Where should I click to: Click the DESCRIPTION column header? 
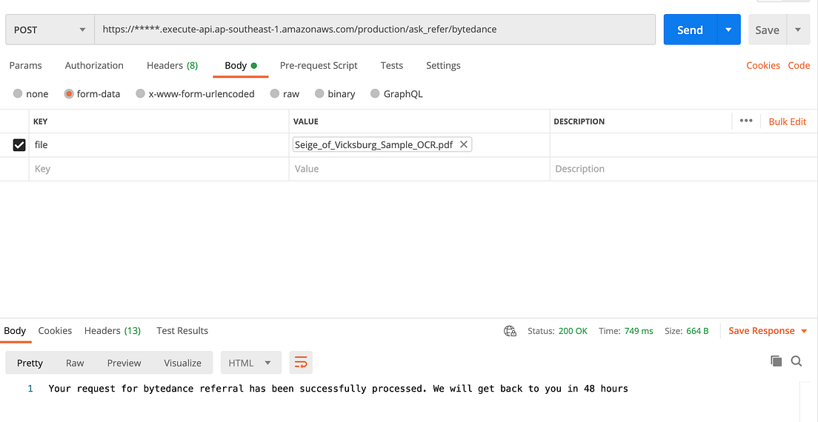[579, 121]
